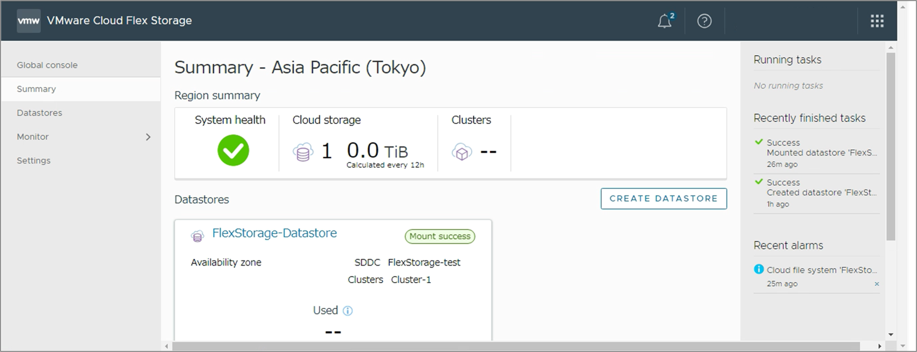Click the '26m ago' timestamp
The width and height of the screenshot is (917, 352).
pyautogui.click(x=782, y=164)
